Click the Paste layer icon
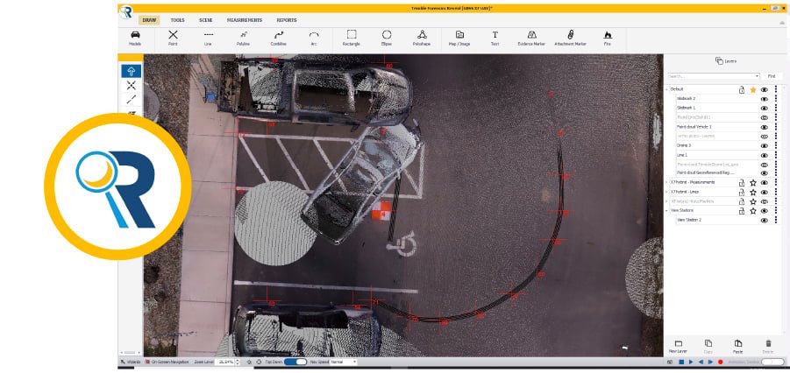Image resolution: width=790 pixels, height=373 pixels. (x=738, y=343)
